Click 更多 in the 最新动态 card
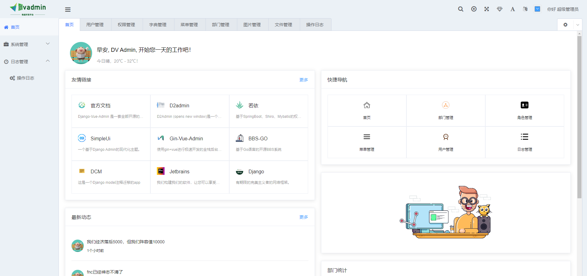Image resolution: width=587 pixels, height=276 pixels. click(x=304, y=217)
